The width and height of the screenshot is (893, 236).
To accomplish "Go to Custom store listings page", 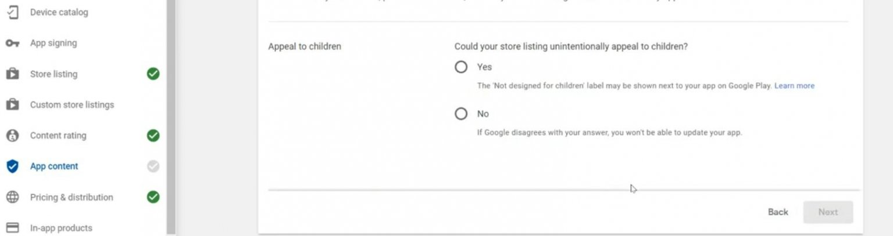I will 72,105.
